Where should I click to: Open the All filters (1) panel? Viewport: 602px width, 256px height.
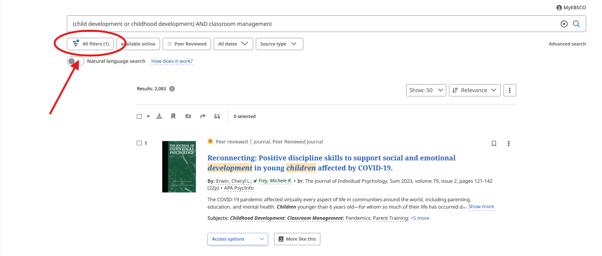(90, 44)
